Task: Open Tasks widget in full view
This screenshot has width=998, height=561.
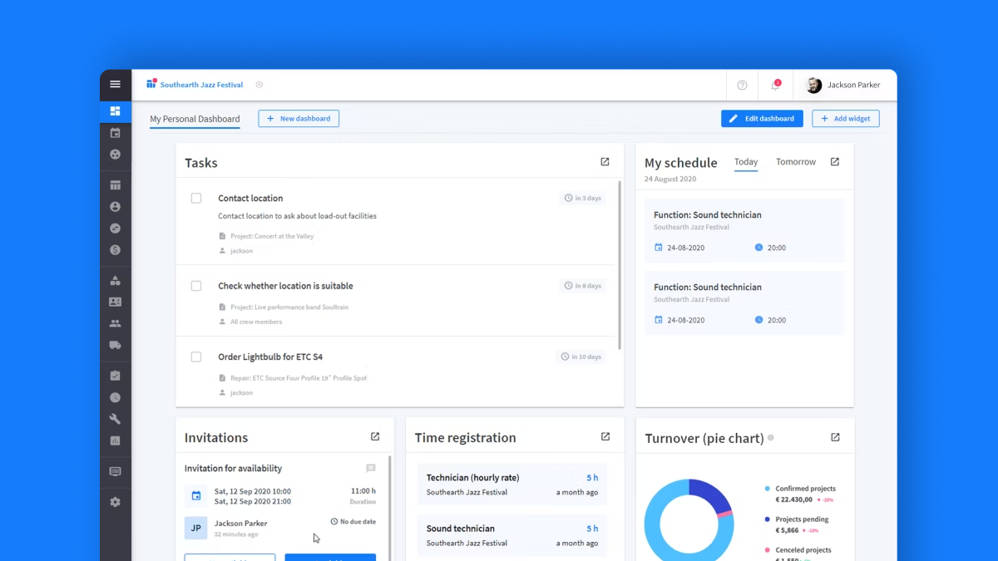Action: [605, 162]
